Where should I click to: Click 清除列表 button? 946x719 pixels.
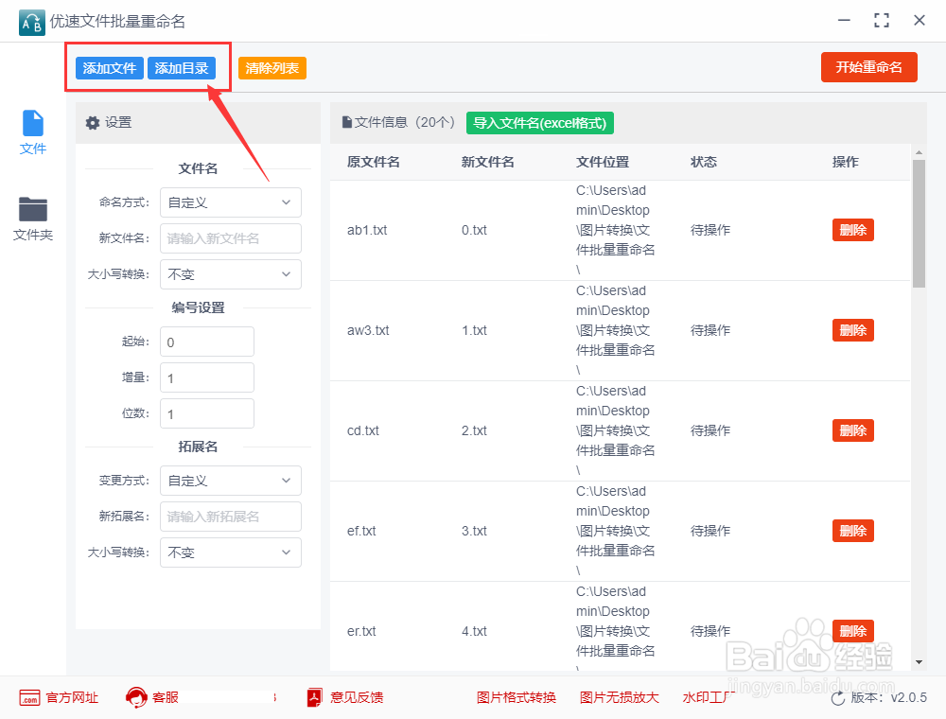(x=272, y=68)
